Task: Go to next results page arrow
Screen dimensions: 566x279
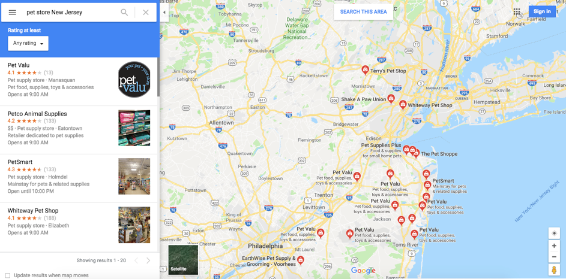Action: pos(148,260)
